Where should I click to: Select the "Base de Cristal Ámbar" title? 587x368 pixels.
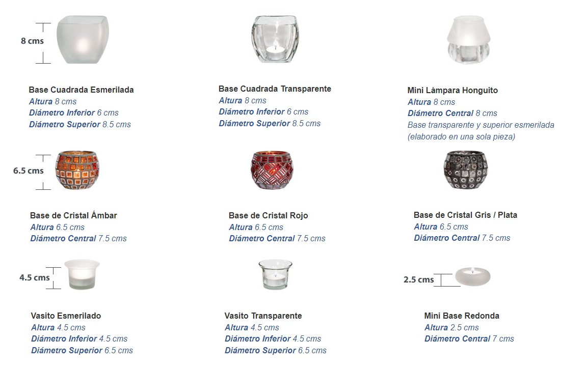point(73,215)
